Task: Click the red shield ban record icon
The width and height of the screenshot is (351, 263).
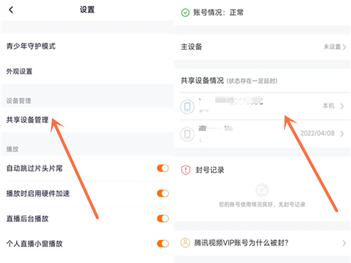Action: pyautogui.click(x=185, y=170)
